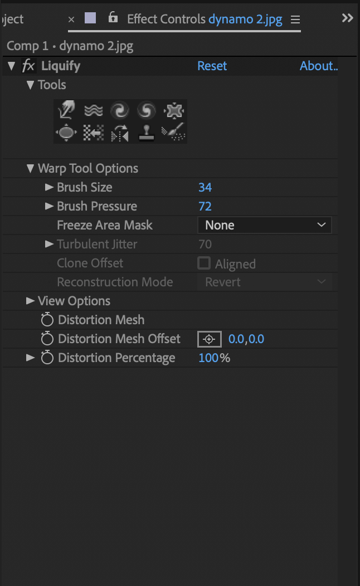Image resolution: width=360 pixels, height=586 pixels.
Task: Pick the Pucker tool
Action: point(173,111)
